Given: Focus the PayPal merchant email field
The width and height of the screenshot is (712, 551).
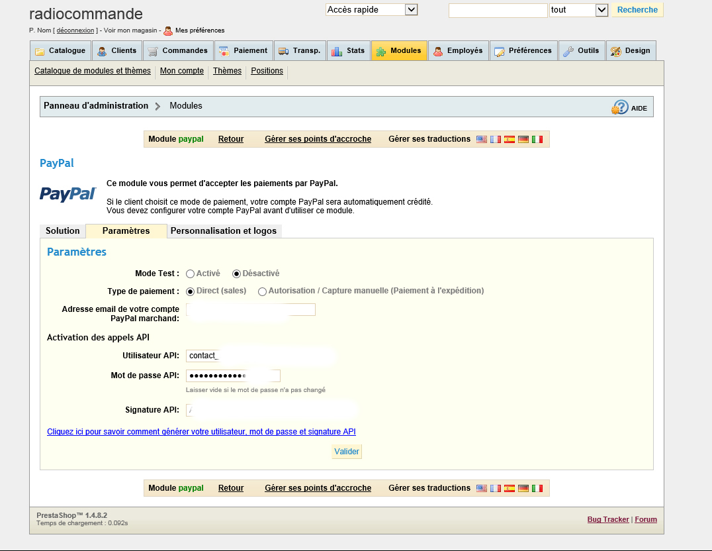Looking at the screenshot, I should click(x=251, y=309).
